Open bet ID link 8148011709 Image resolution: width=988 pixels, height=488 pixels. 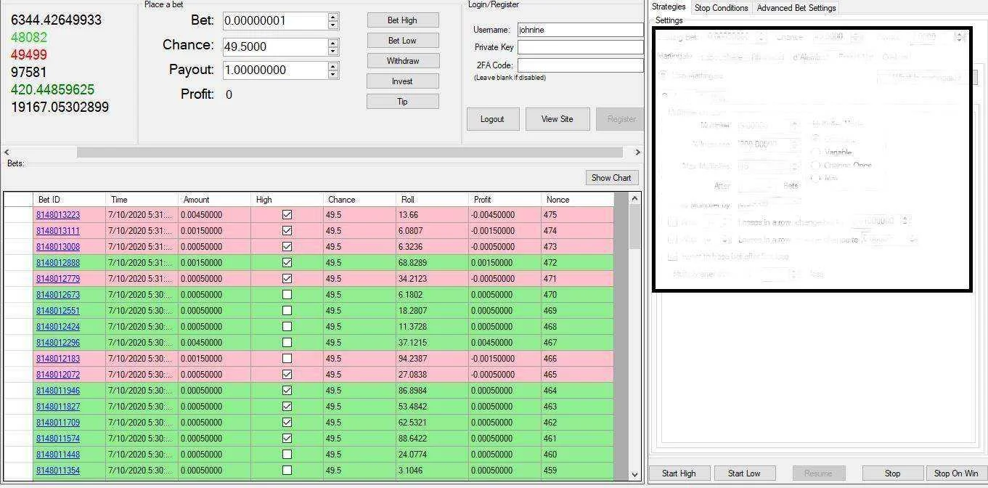pos(58,423)
